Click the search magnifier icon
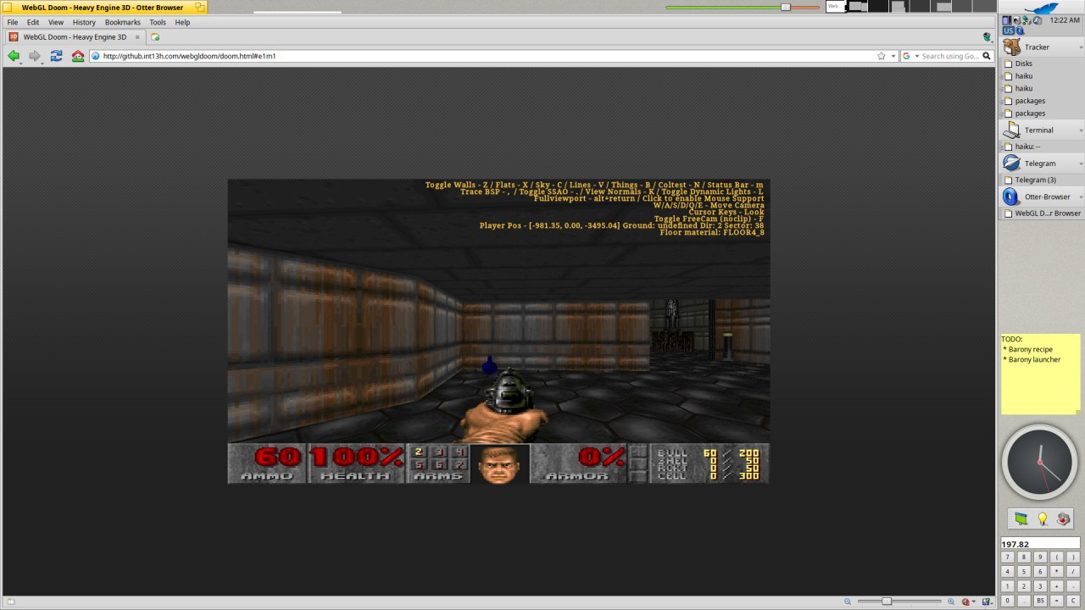 [x=987, y=56]
